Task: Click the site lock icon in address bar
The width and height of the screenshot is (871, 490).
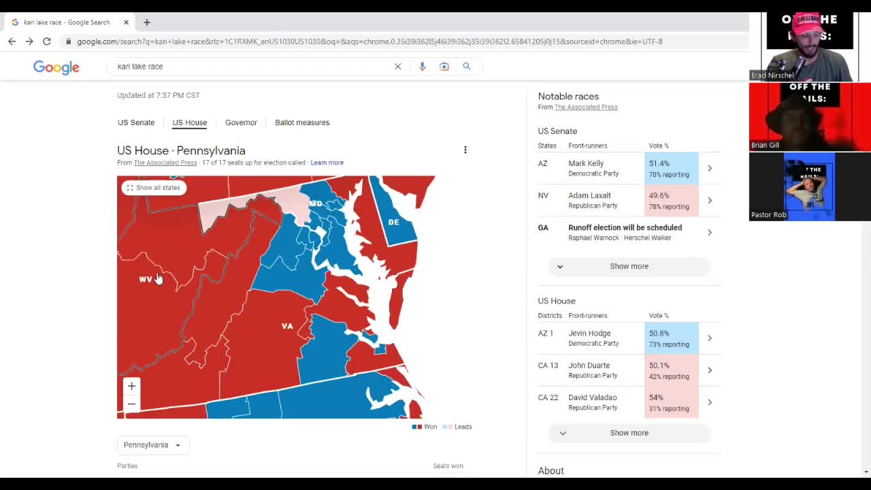Action: [67, 42]
